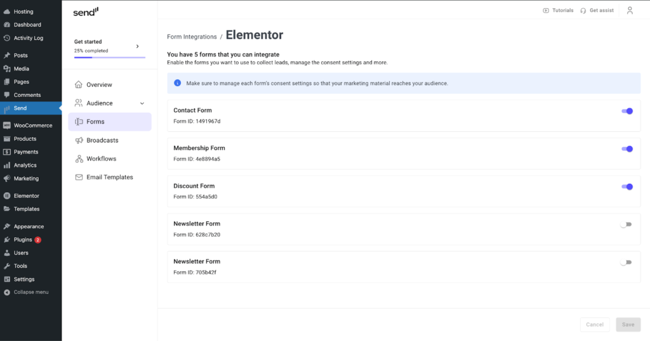Click the Workflows nodes icon
Viewport: 650px width, 341px height.
(79, 158)
